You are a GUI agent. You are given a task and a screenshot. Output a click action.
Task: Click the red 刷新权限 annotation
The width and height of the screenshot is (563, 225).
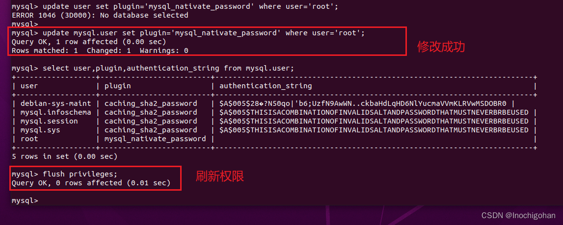click(219, 176)
